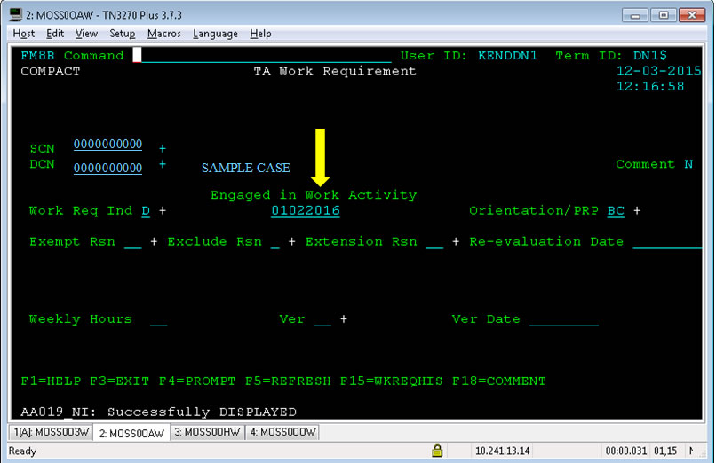Click the AA019 NI: Successfully DISPLAYED message
The image size is (716, 463).
pos(158,412)
